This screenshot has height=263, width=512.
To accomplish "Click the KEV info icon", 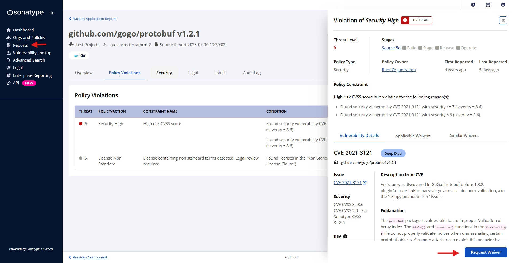I will [x=345, y=237].
